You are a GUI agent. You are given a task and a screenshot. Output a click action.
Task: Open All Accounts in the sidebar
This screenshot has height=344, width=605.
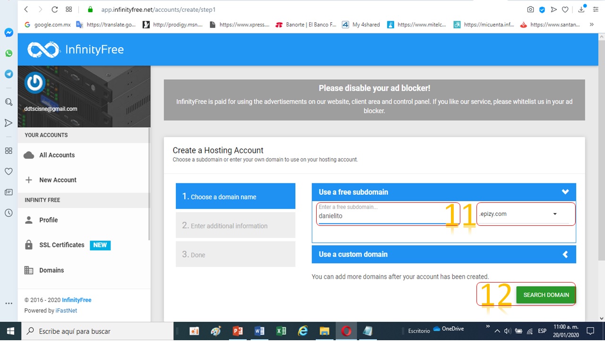pos(57,155)
